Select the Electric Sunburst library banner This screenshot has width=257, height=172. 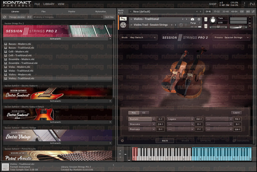coord(58,93)
